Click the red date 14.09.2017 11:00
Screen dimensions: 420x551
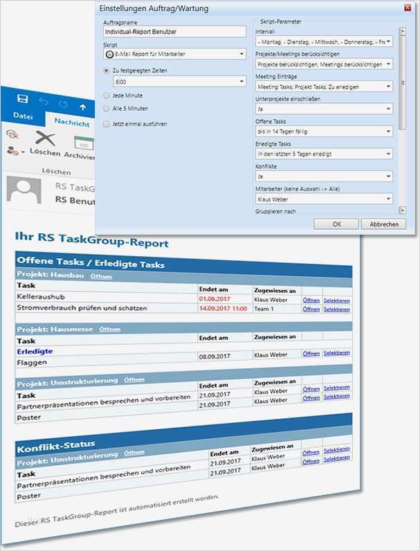click(x=223, y=309)
